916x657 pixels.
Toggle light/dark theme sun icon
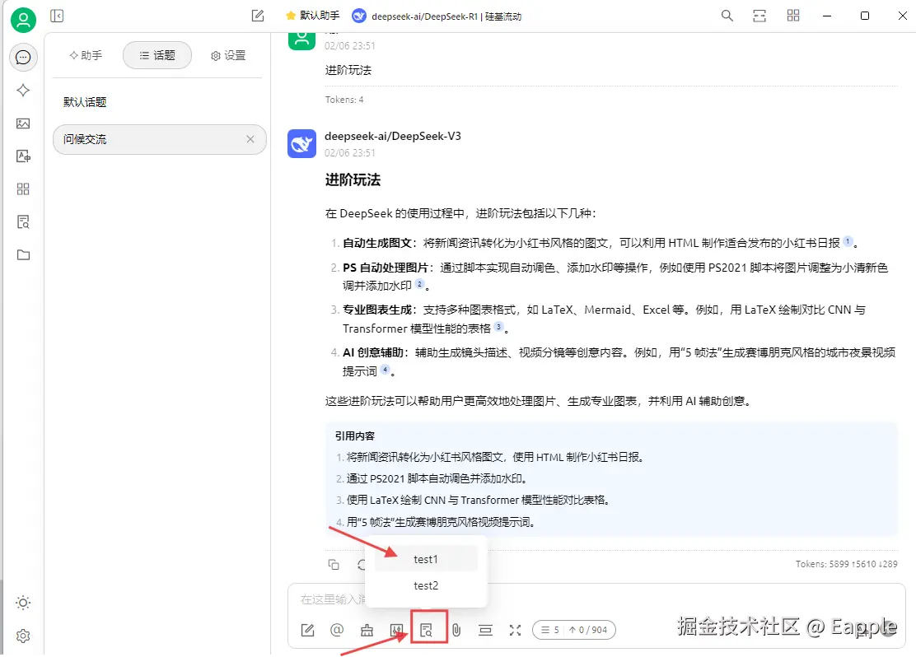pos(23,603)
